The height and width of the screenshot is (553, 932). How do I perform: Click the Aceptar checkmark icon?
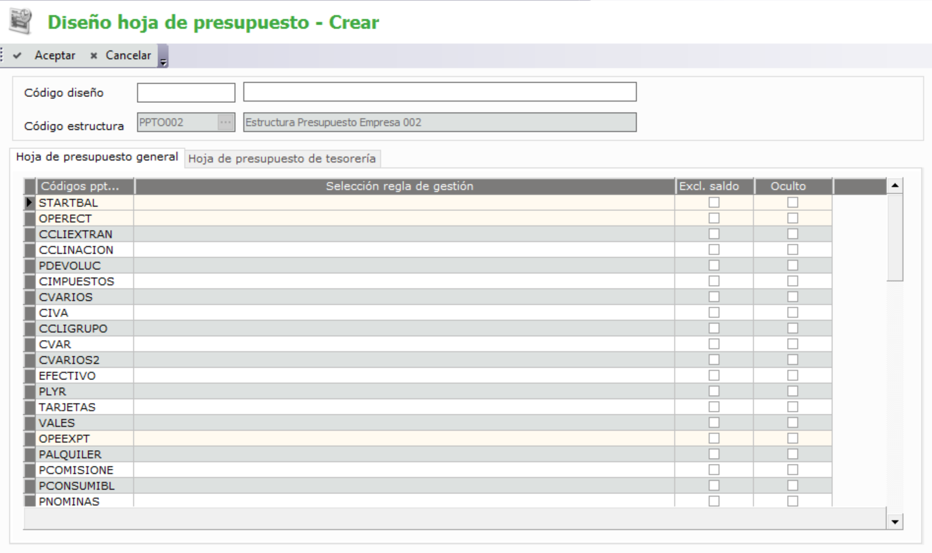[18, 56]
